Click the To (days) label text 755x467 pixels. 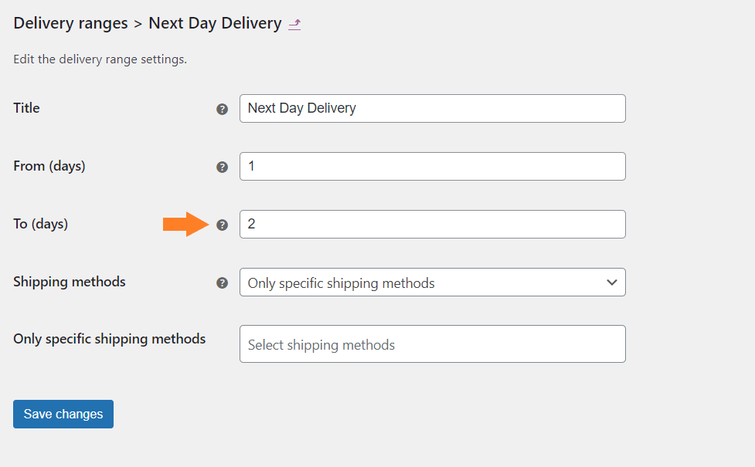click(40, 224)
